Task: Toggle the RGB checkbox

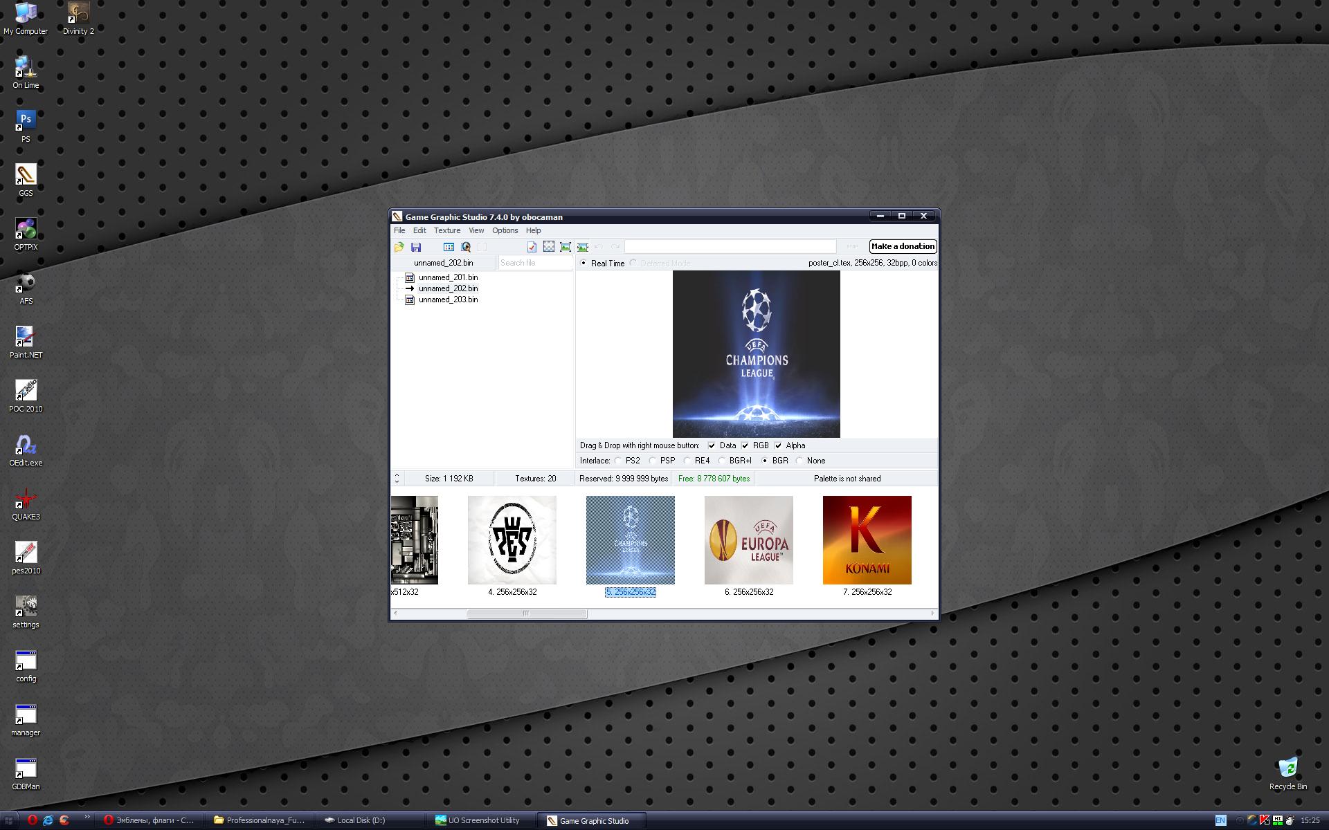Action: click(745, 446)
